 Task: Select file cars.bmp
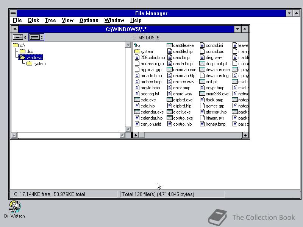pyautogui.click(x=178, y=58)
